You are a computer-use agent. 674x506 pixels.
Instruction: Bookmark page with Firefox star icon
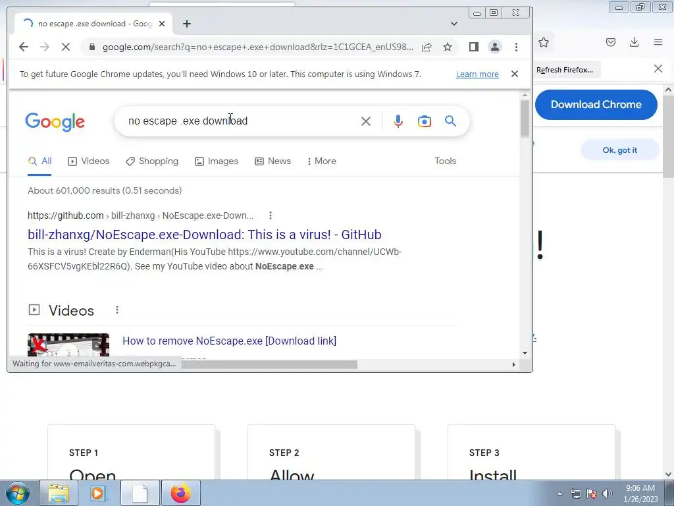[x=544, y=42]
